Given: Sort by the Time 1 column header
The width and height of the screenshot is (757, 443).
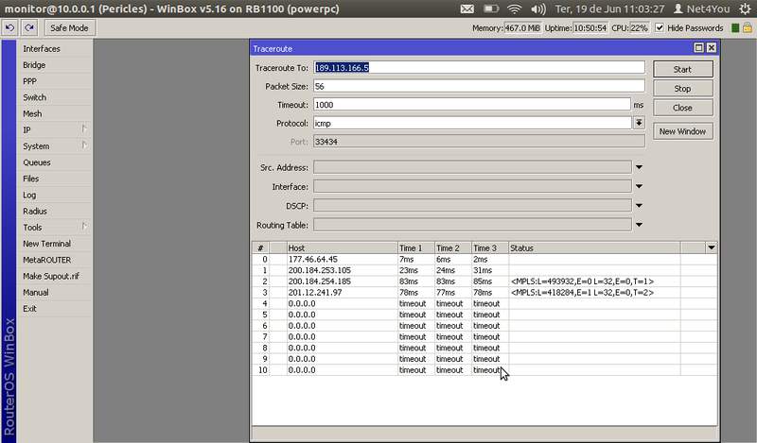Looking at the screenshot, I should (x=415, y=247).
